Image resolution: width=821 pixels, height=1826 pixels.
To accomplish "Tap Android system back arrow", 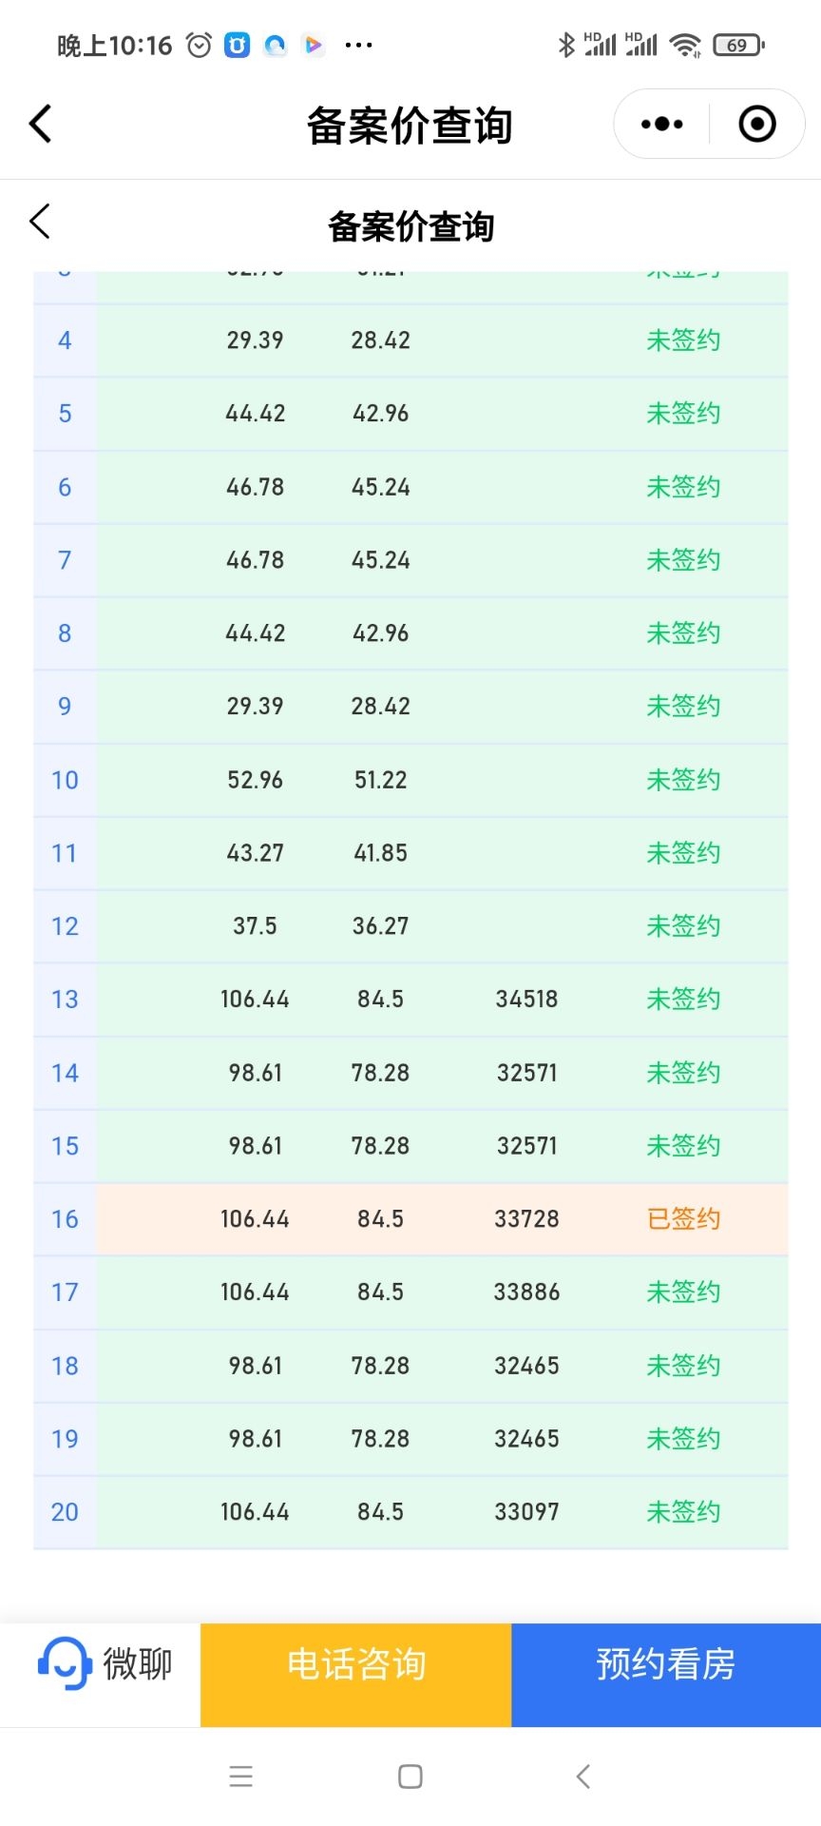I will click(582, 1776).
